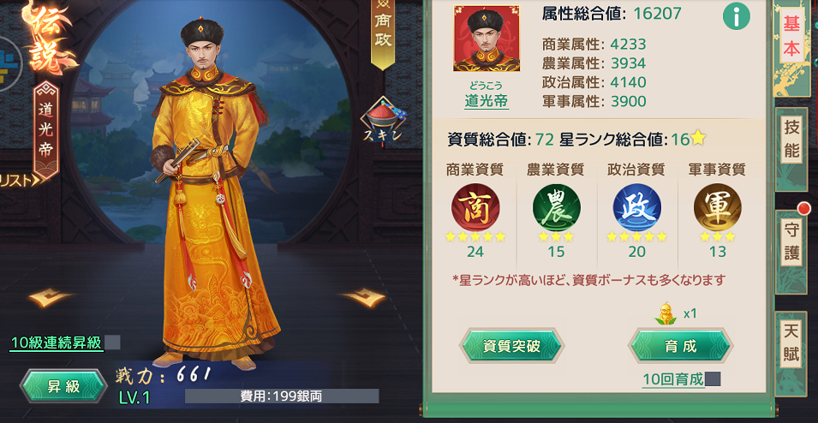This screenshot has width=818, height=423.
Task: Select the green 農業資質 agriculture emblem
Action: 556,207
